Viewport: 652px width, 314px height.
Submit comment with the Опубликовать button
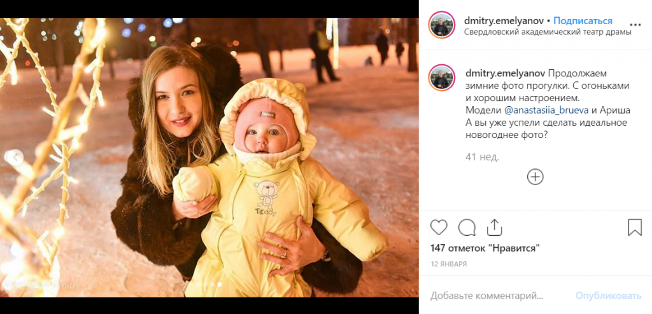[608, 296]
